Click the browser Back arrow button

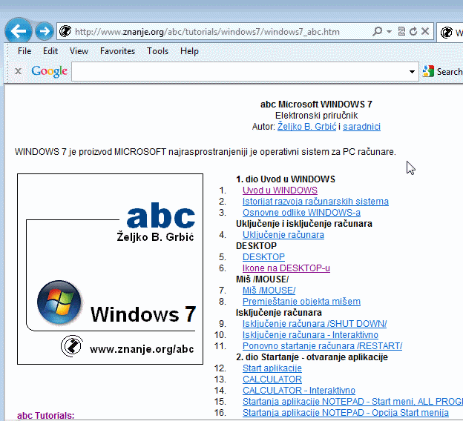pyautogui.click(x=19, y=31)
